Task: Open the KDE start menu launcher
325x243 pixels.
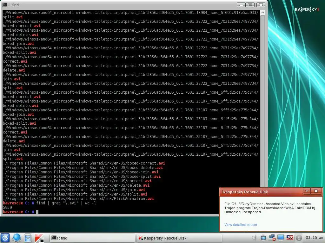Action: coord(5,238)
